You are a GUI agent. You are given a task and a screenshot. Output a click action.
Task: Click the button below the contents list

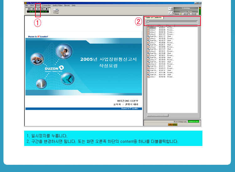tap(158, 115)
